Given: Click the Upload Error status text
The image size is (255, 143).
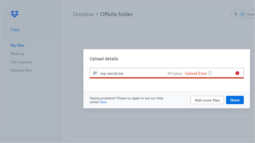Looking at the screenshot, I should pyautogui.click(x=196, y=74).
